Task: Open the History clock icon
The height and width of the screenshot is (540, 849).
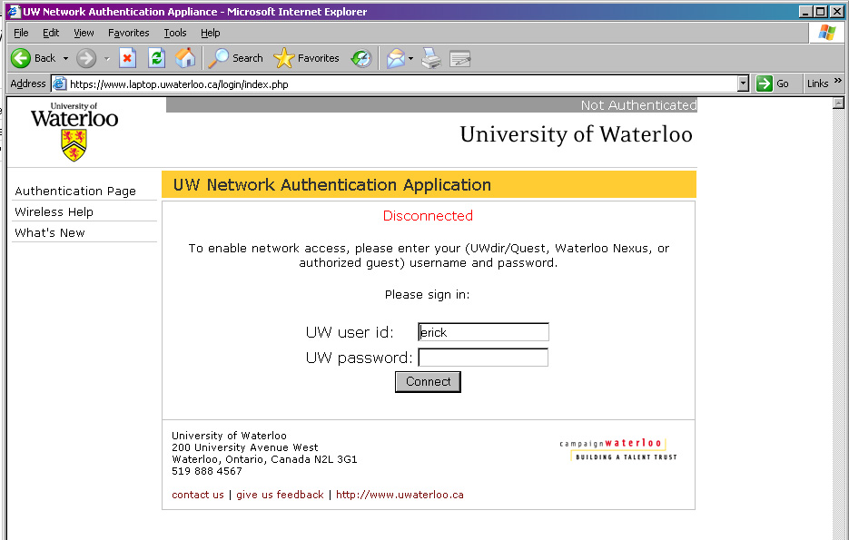Action: pyautogui.click(x=361, y=58)
